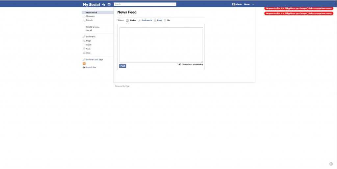Click the Blogs icon in sidebar
The height and width of the screenshot is (169, 337).
(x=84, y=41)
